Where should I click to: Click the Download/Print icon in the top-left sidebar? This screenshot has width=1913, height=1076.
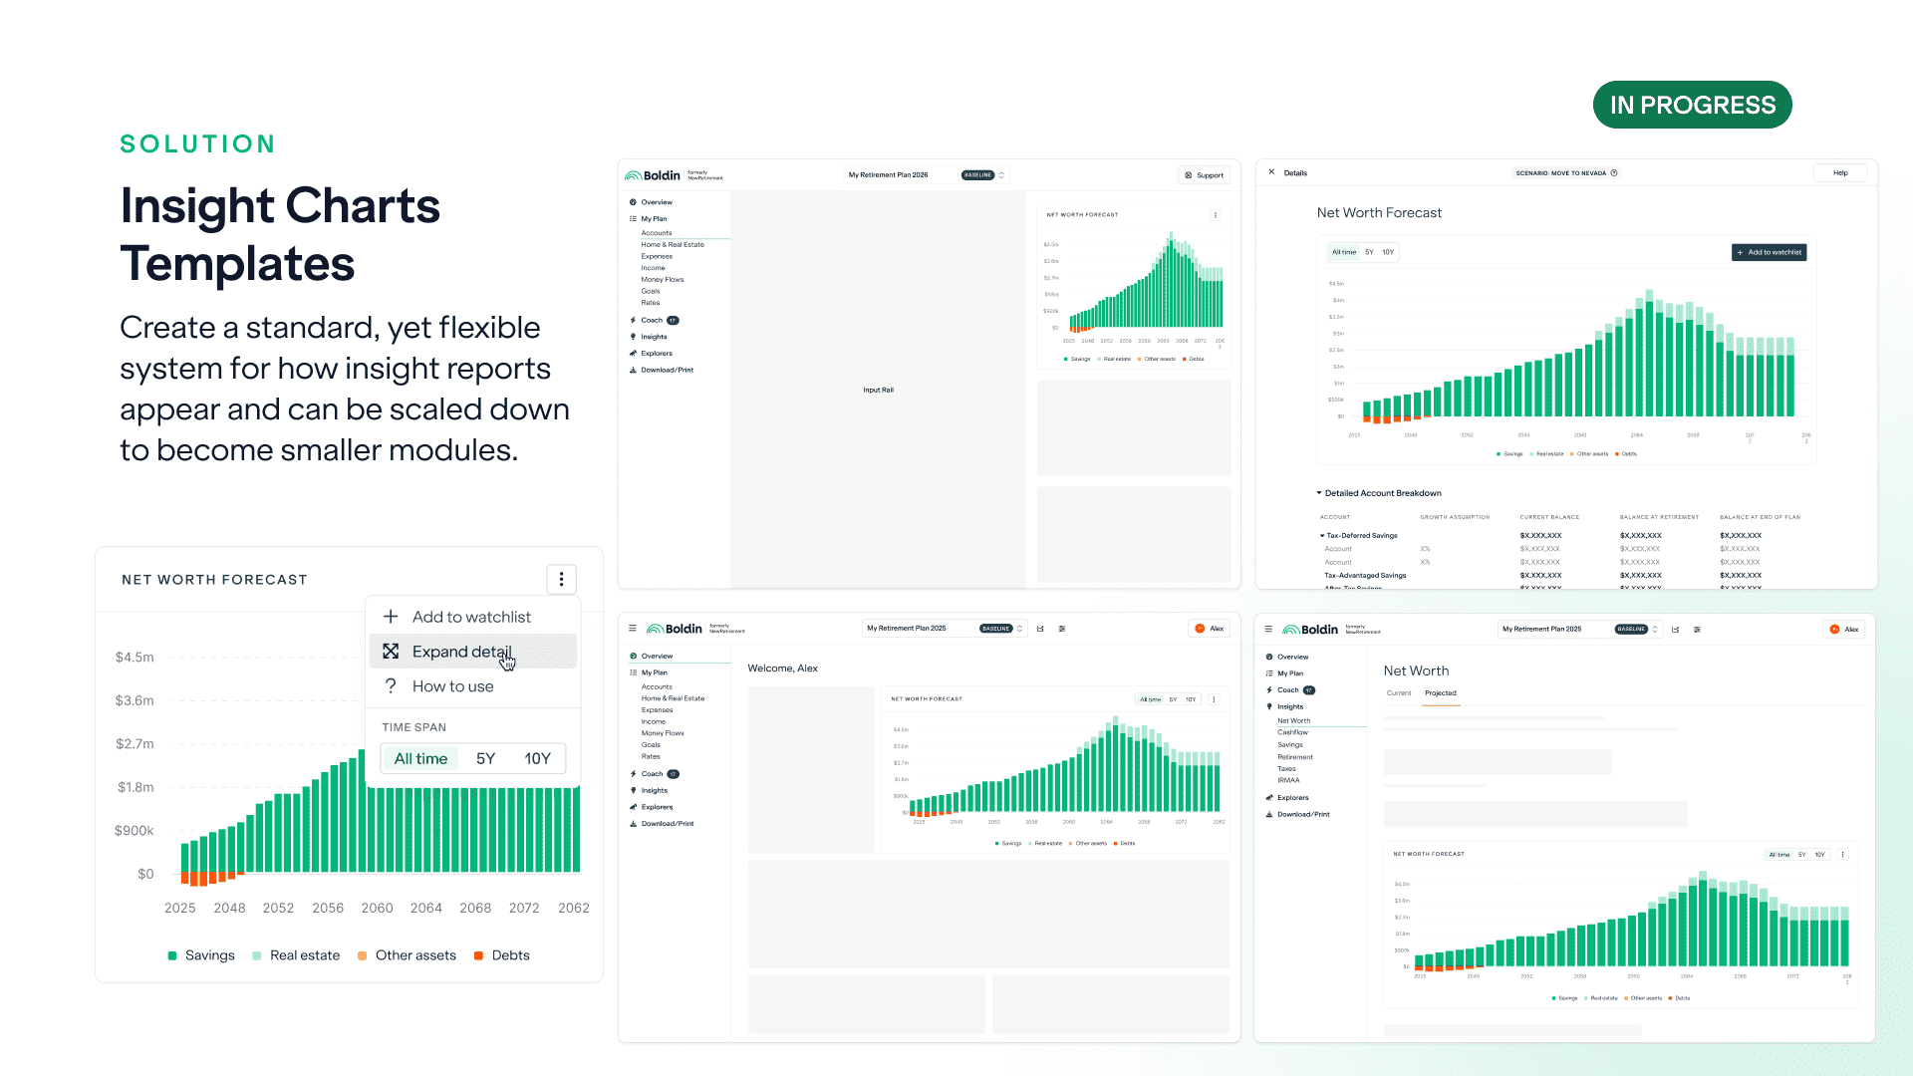click(633, 370)
